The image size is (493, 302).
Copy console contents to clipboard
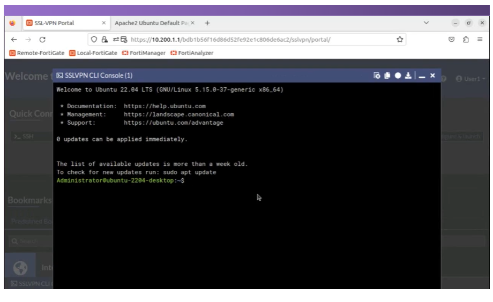point(387,76)
